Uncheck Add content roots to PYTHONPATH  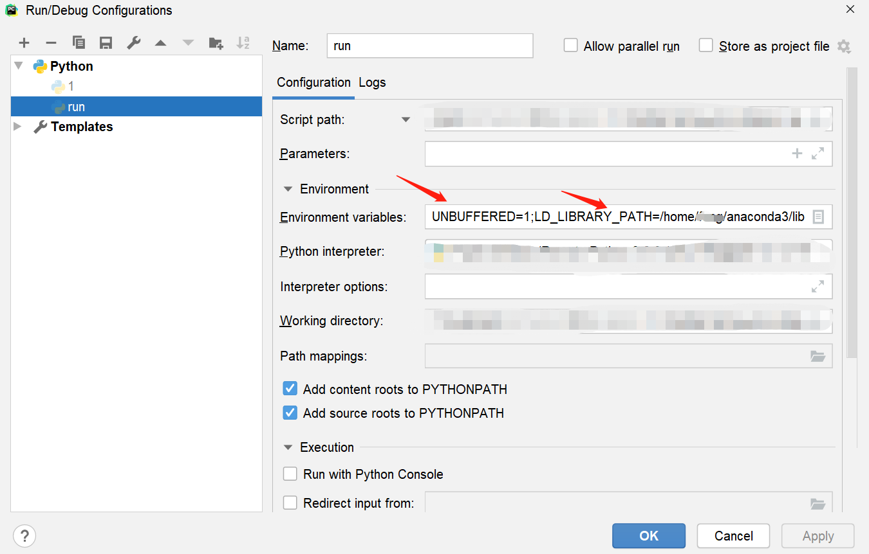click(290, 389)
